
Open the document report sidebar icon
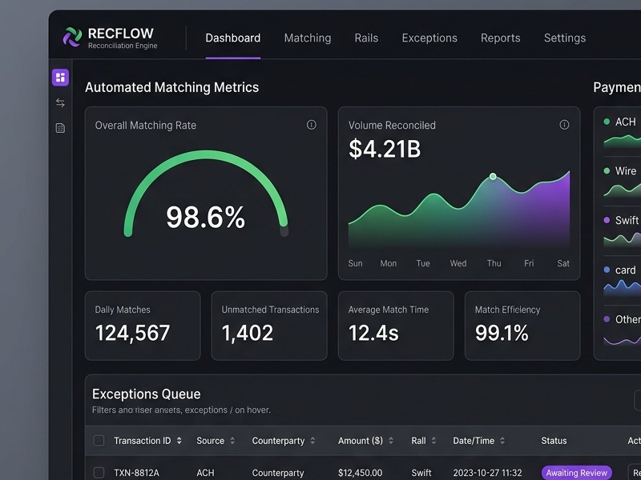pyautogui.click(x=60, y=128)
